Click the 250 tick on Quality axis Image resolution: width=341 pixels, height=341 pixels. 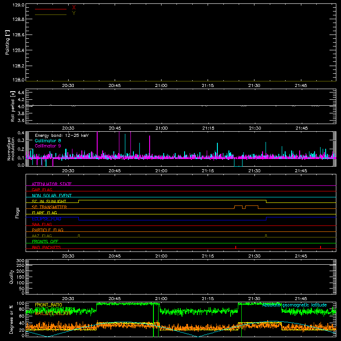click(x=20, y=265)
